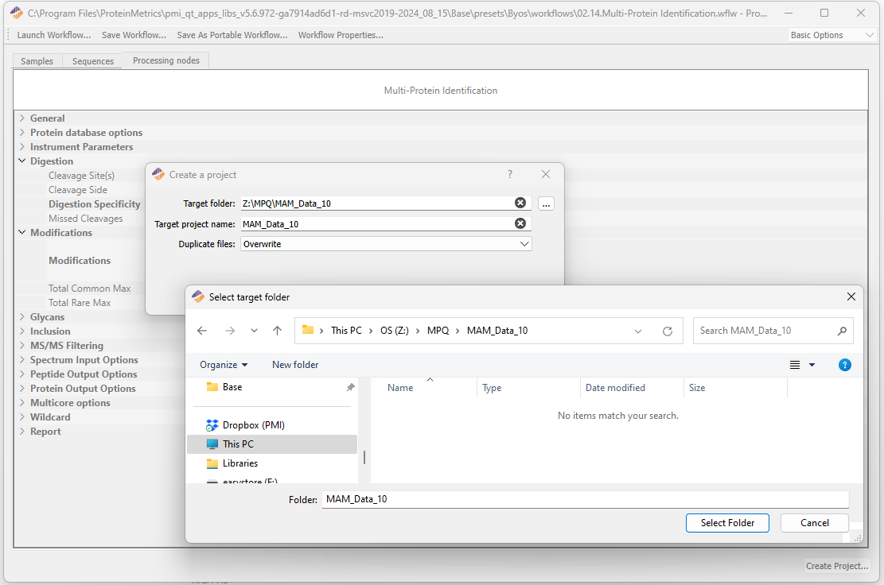Image resolution: width=884 pixels, height=585 pixels.
Task: Browse for target folder with ellipsis button
Action: tap(546, 203)
